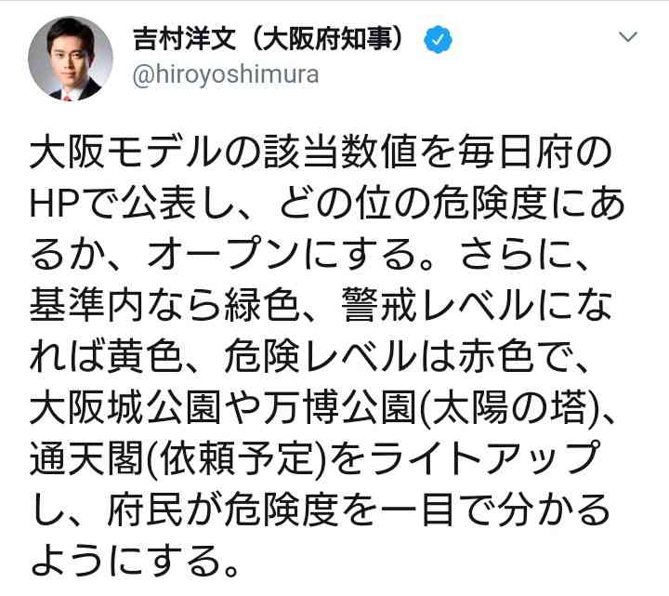Click the word 黄色 in the tweet

(145, 356)
